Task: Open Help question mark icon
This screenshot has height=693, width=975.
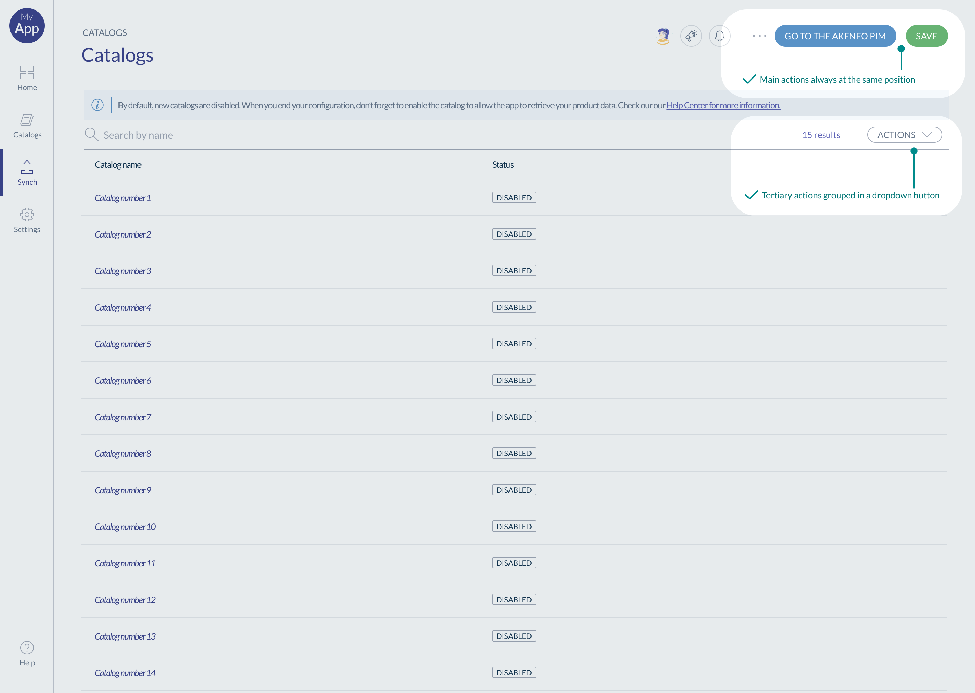Action: coord(27,648)
